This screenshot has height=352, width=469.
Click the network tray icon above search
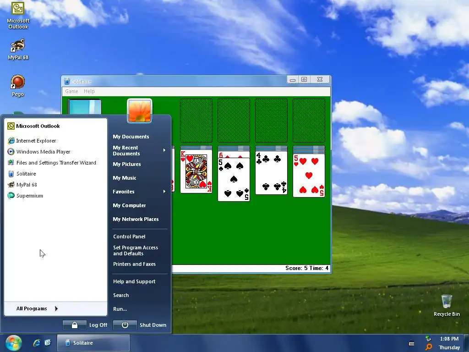429,339
